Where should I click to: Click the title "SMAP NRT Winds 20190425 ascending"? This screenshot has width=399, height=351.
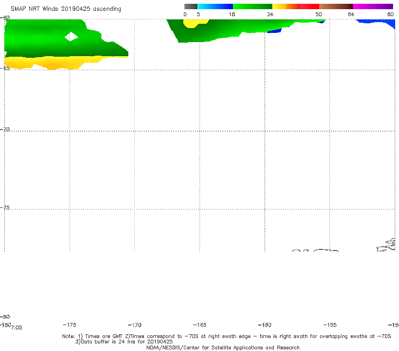coord(66,9)
